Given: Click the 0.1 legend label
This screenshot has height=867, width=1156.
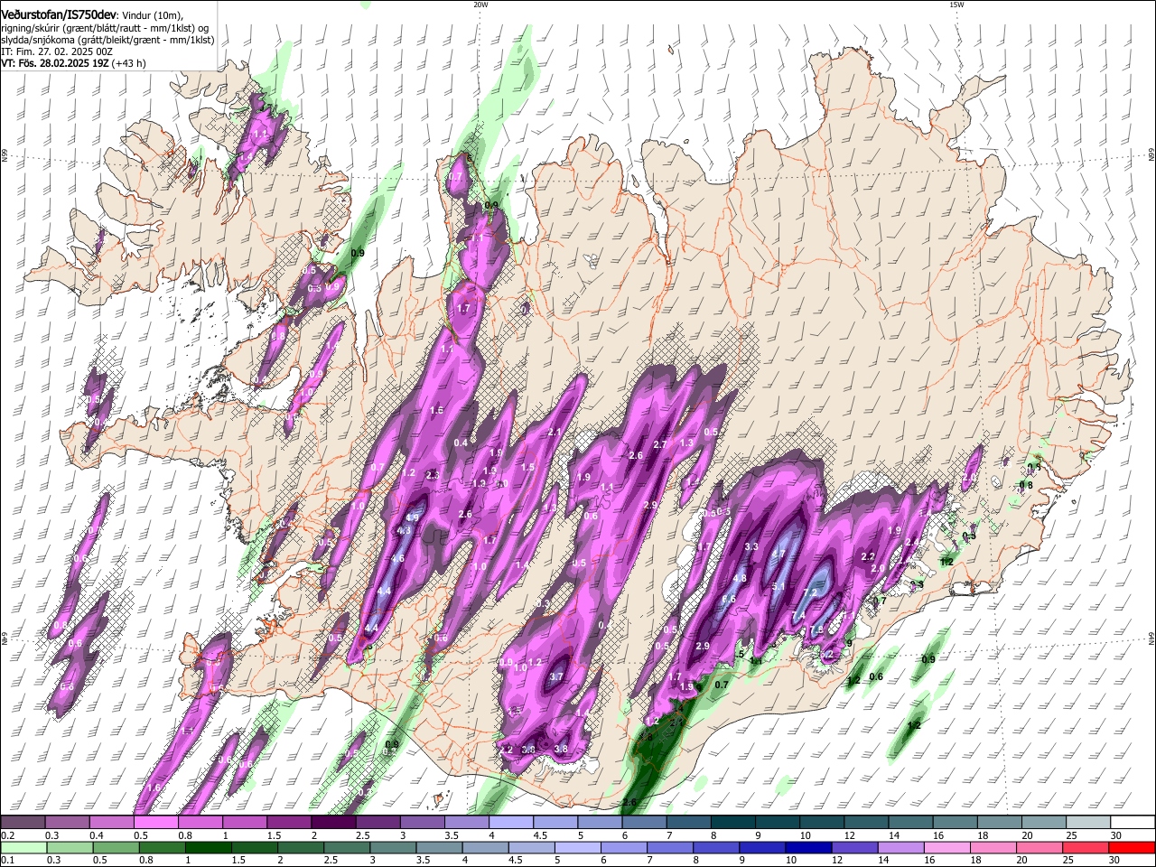Looking at the screenshot, I should (8, 861).
